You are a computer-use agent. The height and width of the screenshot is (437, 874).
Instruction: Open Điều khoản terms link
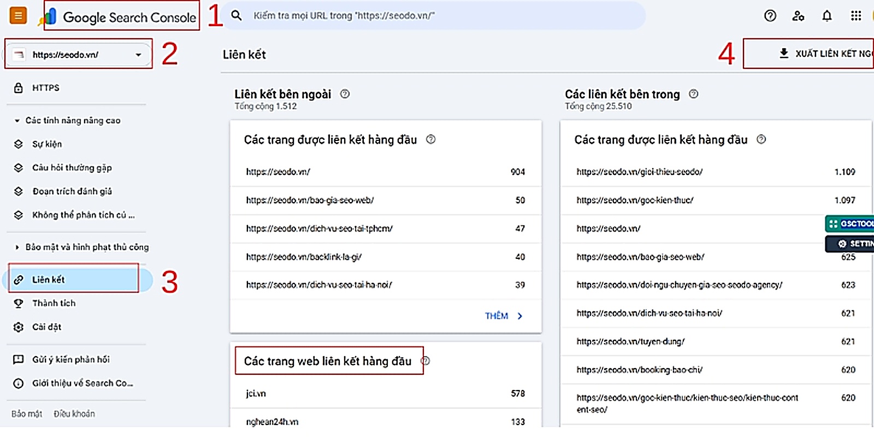coord(74,414)
